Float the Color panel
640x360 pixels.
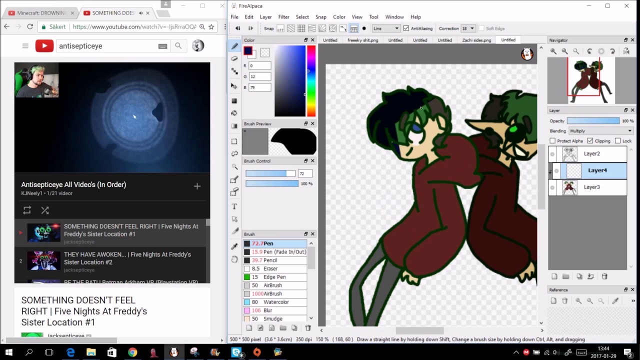coord(306,40)
